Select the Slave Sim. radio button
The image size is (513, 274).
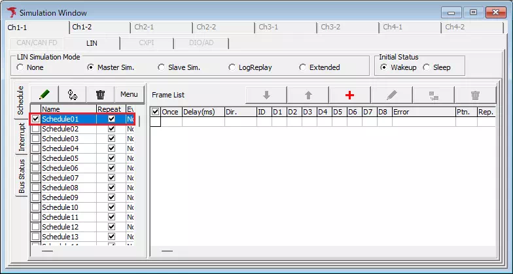click(162, 67)
